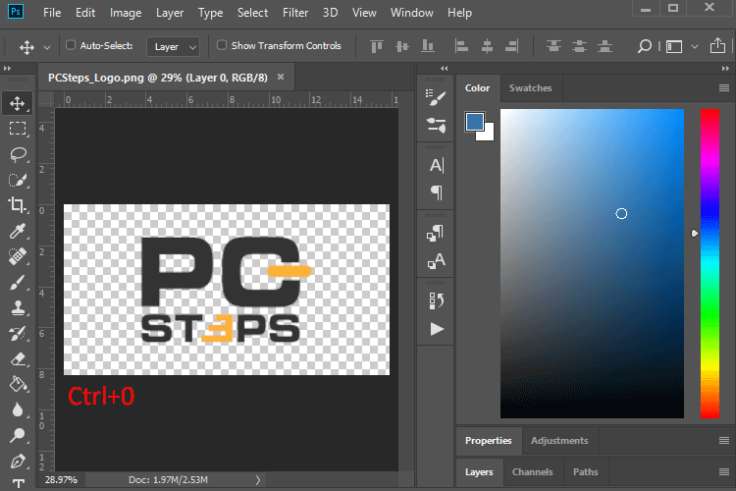Image resolution: width=736 pixels, height=491 pixels.
Task: Open the Layer auto-select dropdown
Action: 175,46
